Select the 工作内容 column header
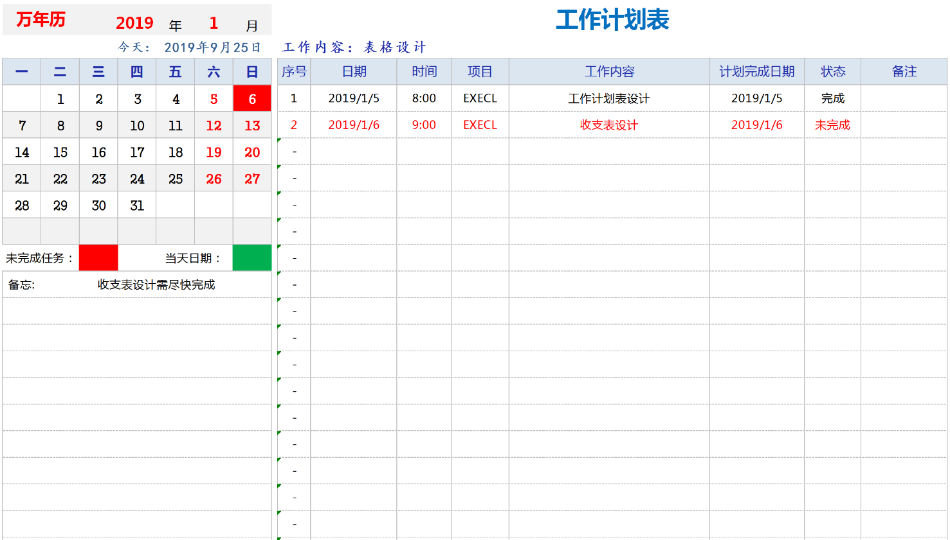950x540 pixels. (609, 71)
